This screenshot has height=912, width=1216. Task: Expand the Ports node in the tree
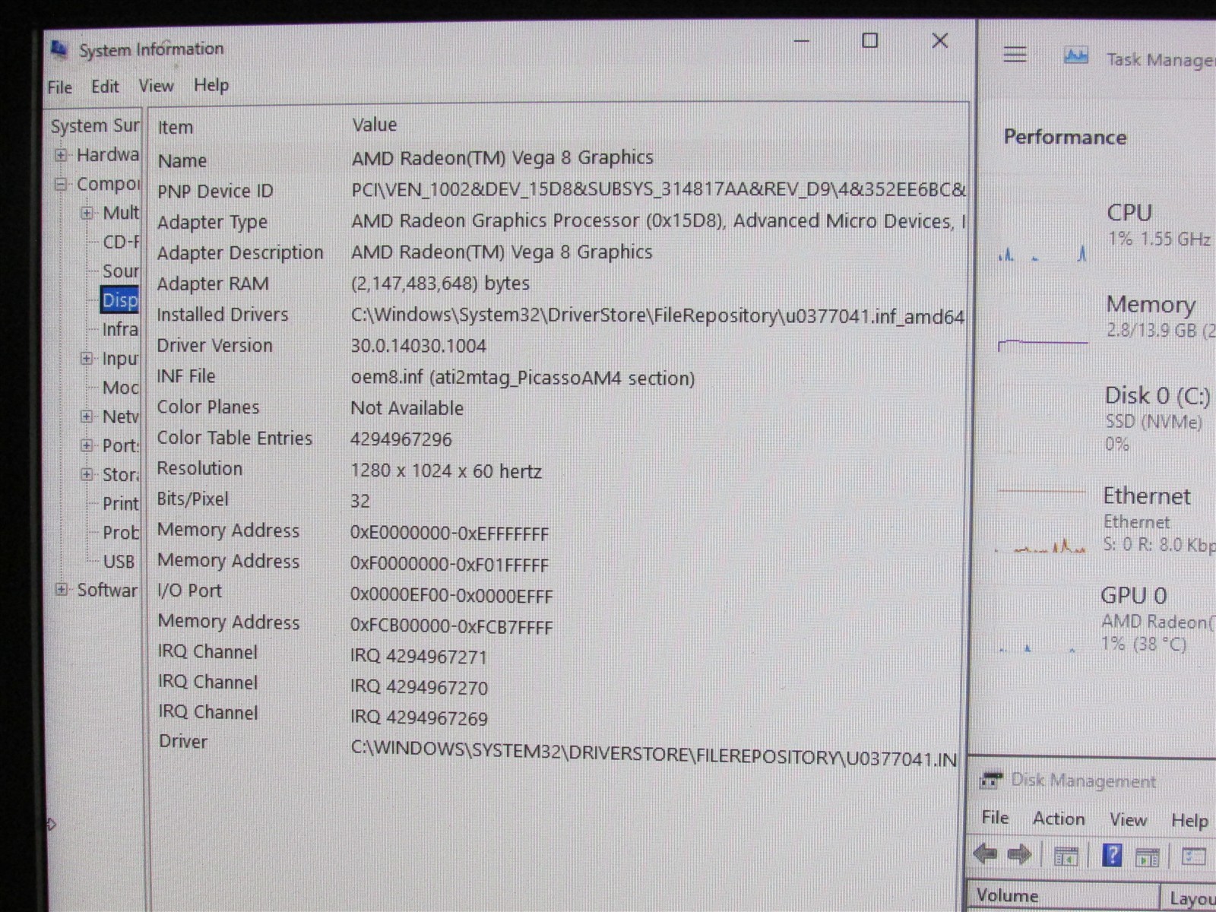click(87, 445)
